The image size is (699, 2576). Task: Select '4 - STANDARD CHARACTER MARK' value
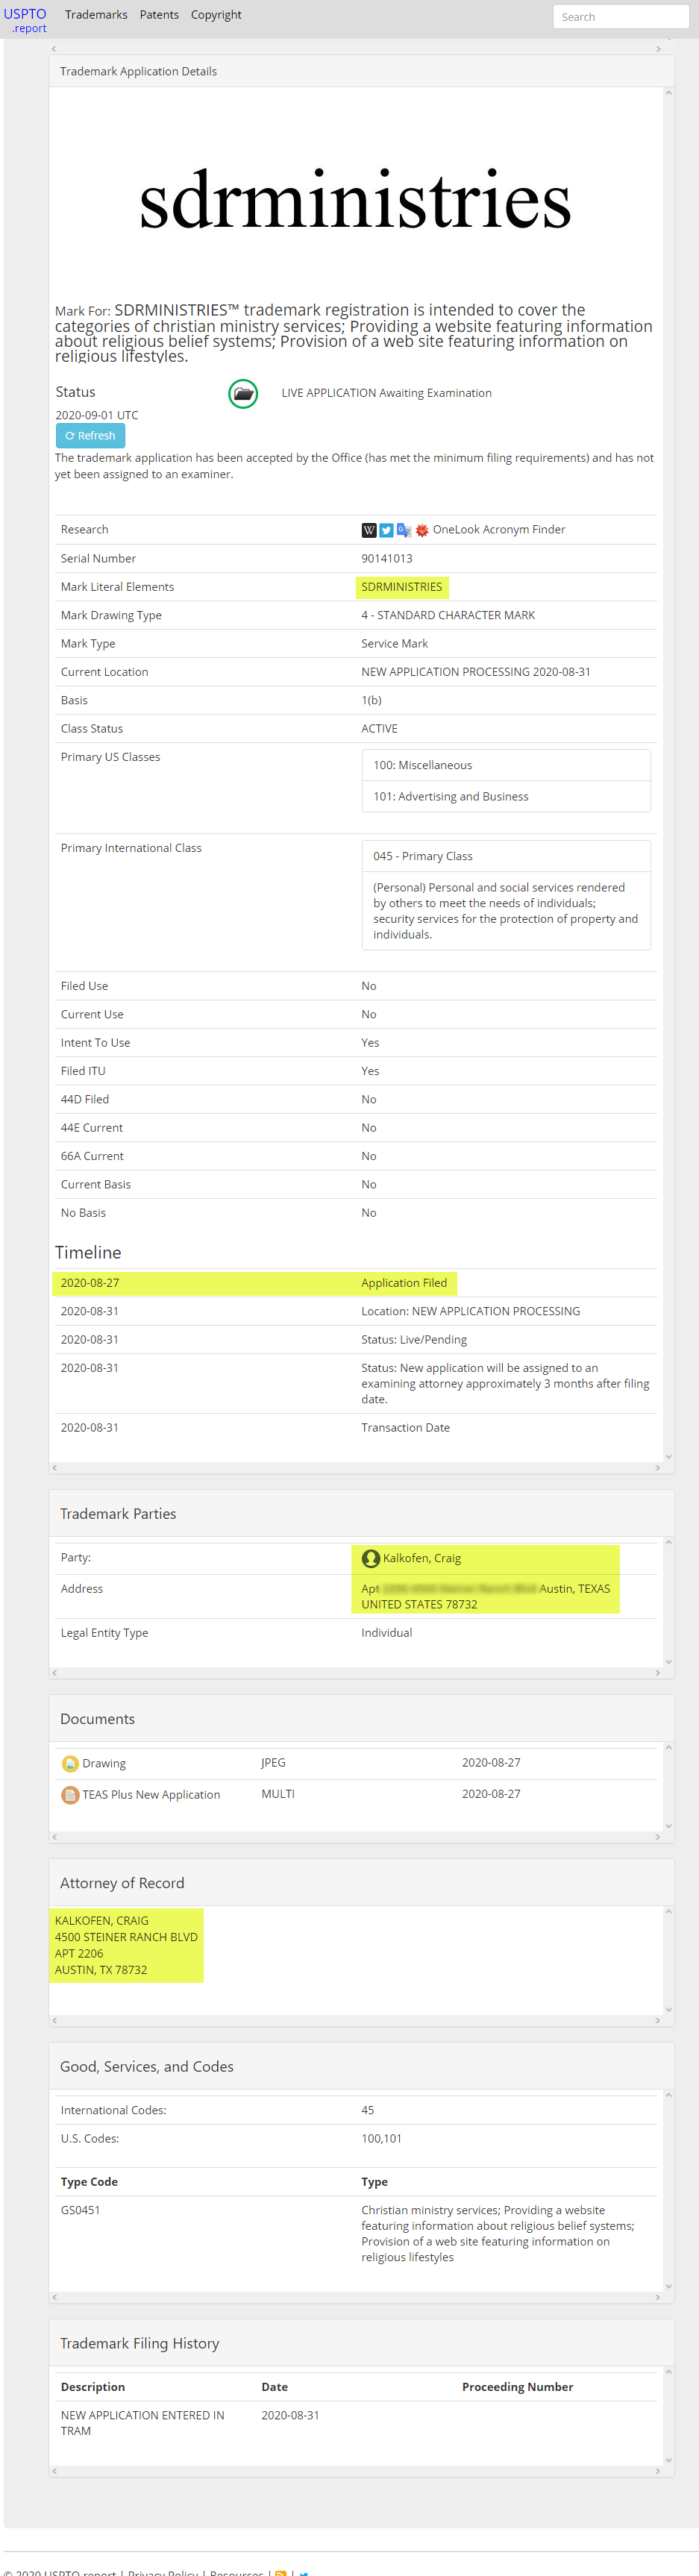click(448, 616)
